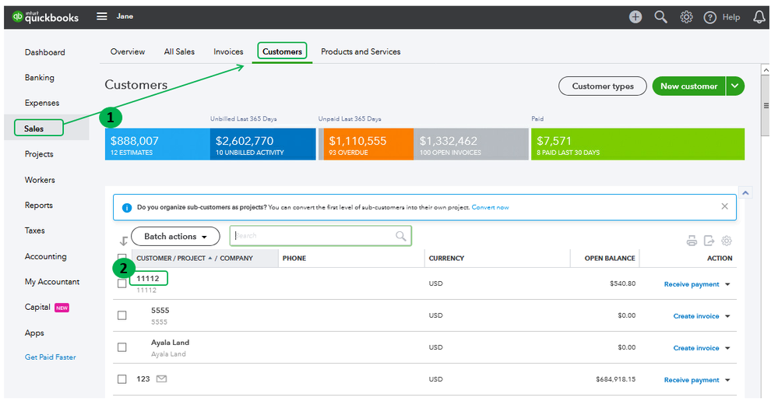Open table settings gear above Action column
This screenshot has width=778, height=408.
point(727,241)
